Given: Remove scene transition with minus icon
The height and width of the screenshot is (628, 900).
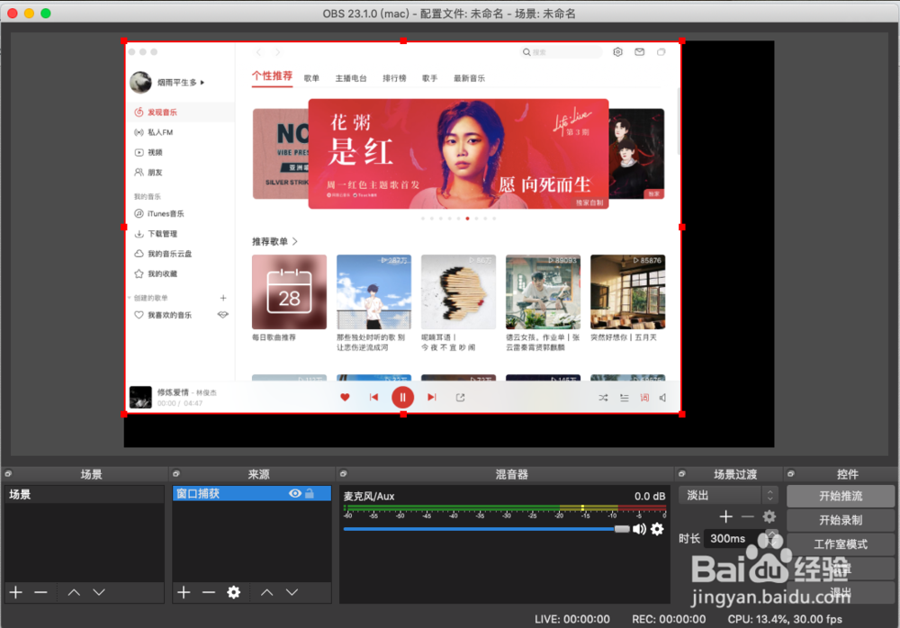Looking at the screenshot, I should (747, 516).
